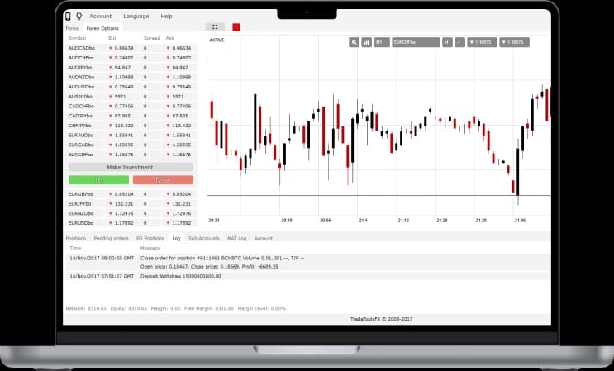Switch to the Pending orders tab
Viewport: 614px width, 371px height.
tap(111, 238)
